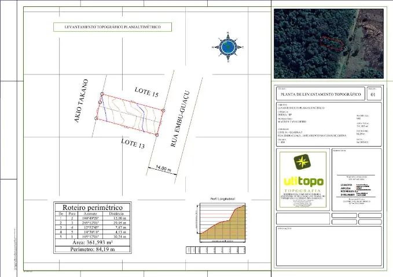Click the 'Roteiro perimétrico' table heading

93,207
